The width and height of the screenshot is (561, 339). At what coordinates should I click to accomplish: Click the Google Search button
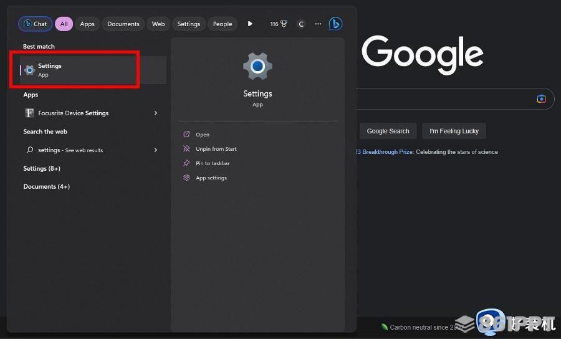[x=388, y=131]
